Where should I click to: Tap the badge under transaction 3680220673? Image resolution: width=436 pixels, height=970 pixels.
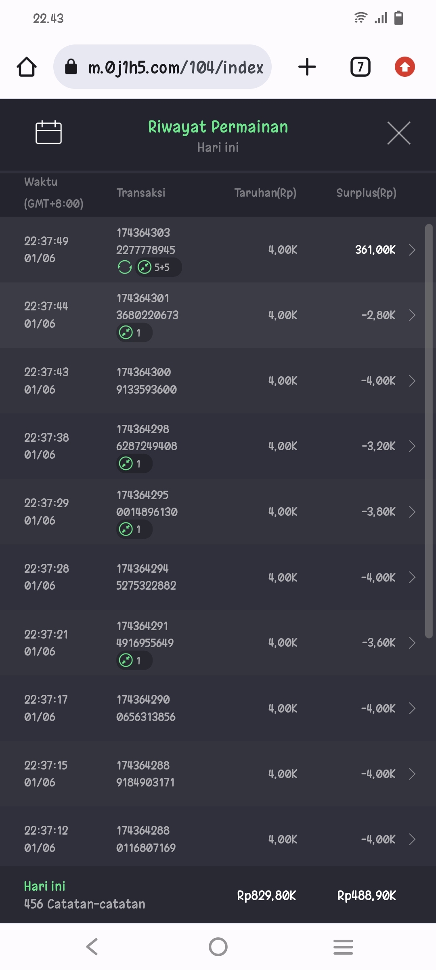click(134, 333)
